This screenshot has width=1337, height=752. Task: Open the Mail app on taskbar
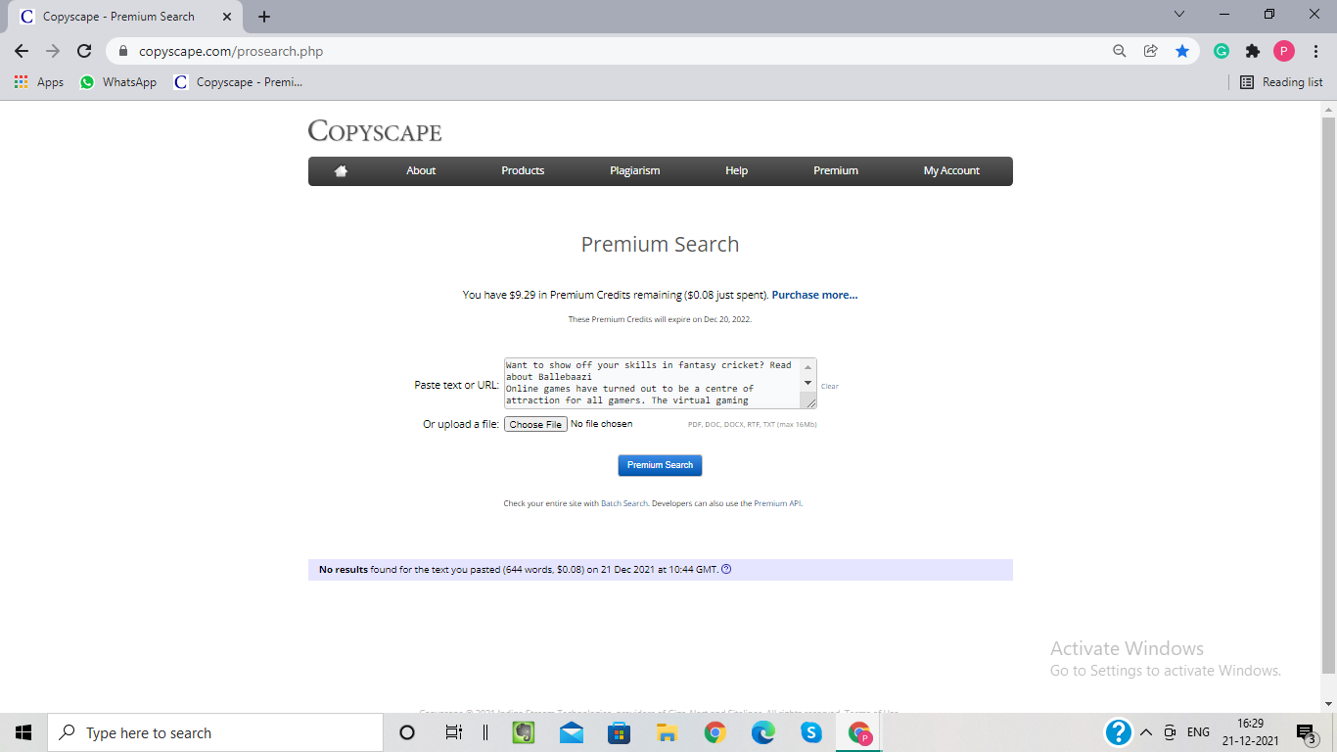572,732
